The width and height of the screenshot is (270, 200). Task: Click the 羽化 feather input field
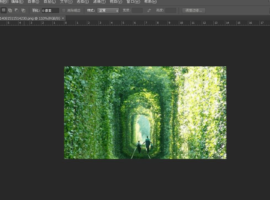point(50,10)
